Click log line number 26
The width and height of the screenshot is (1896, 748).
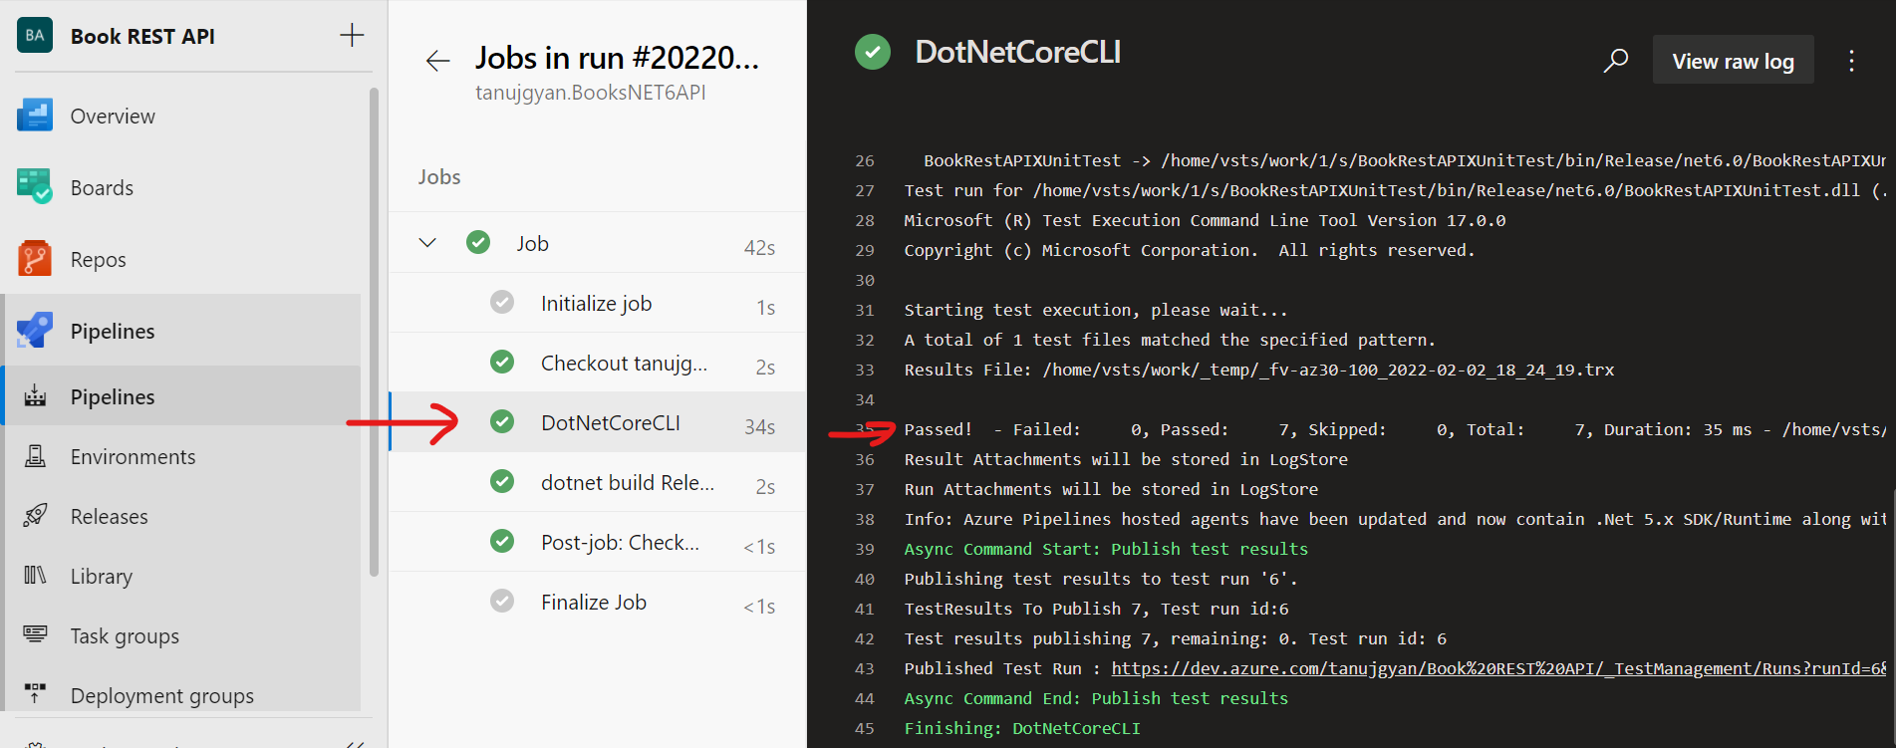(865, 160)
